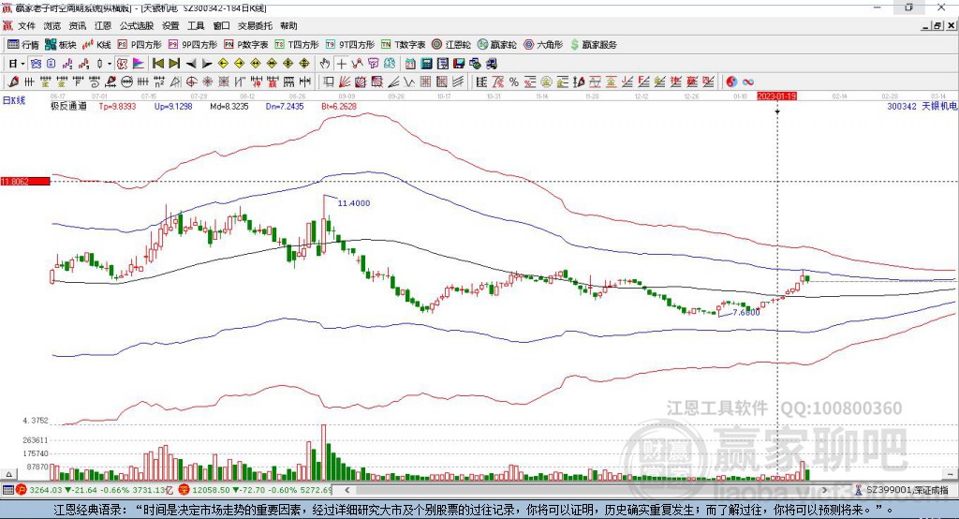Open the 公式选股 menu

pos(137,25)
